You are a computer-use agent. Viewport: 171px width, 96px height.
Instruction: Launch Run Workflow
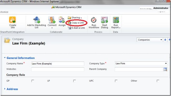[94, 23]
